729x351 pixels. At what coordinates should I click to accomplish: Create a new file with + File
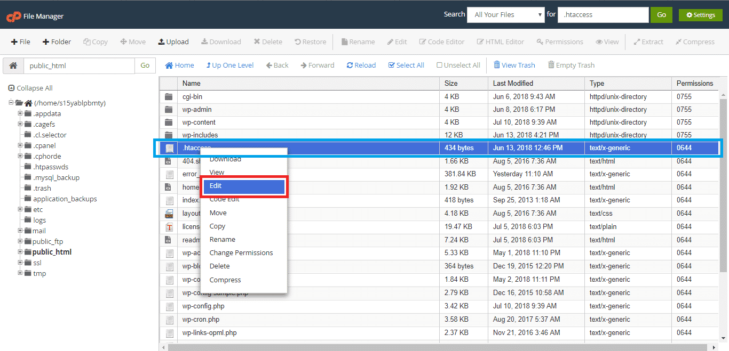coord(21,42)
